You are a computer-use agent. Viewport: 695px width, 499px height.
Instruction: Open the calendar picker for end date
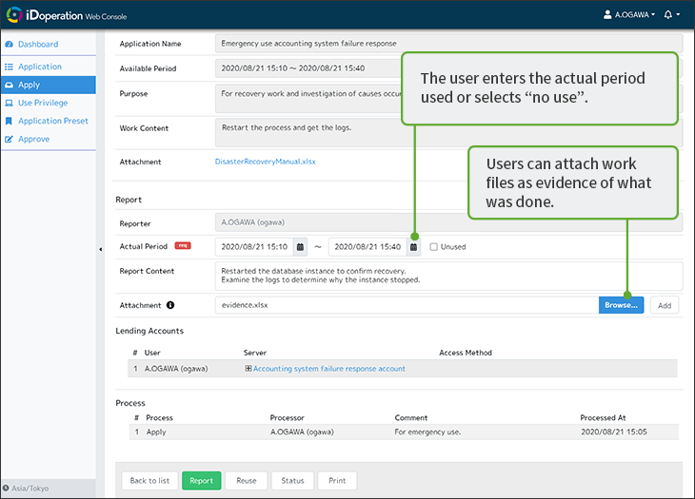click(413, 247)
